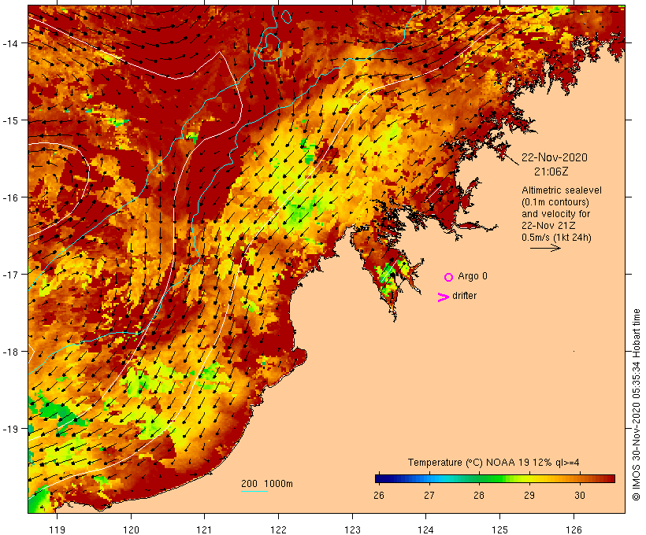The image size is (646, 535).
Task: Click the "0.5m/s (1kt 24h)" text
Action: pos(556,238)
